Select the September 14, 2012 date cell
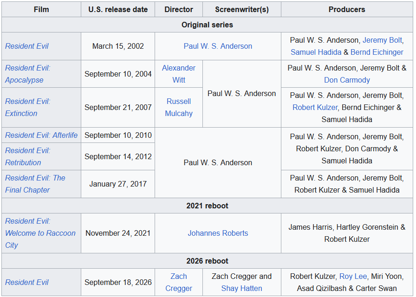 pos(118,156)
